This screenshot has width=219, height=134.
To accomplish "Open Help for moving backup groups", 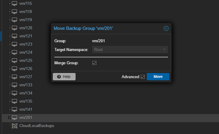I will coord(64,77).
